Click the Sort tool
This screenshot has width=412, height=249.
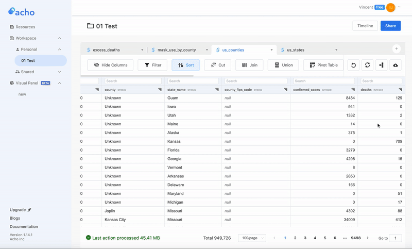pyautogui.click(x=185, y=65)
